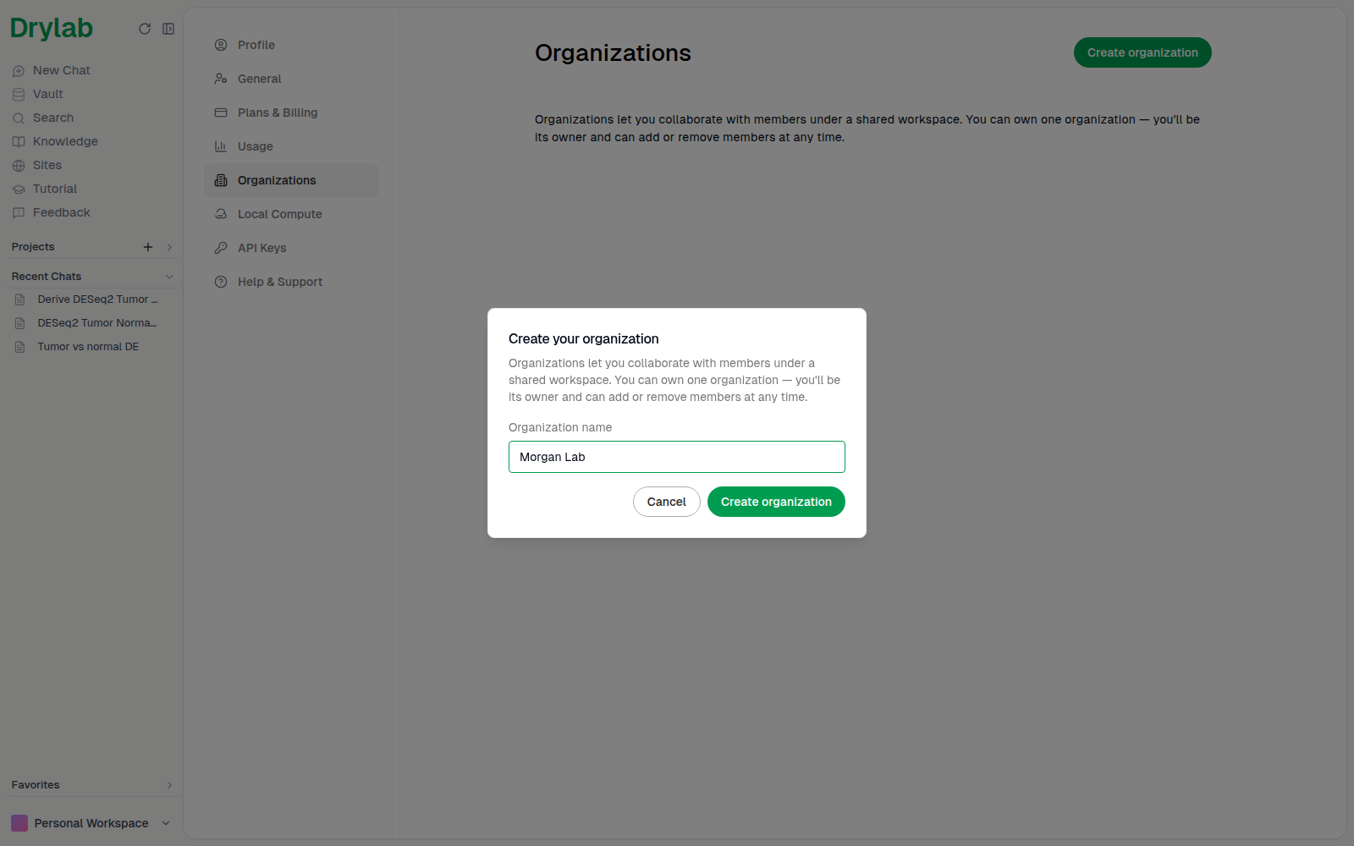Click the Help & Support label
Viewport: 1354px width, 846px height.
pyautogui.click(x=280, y=282)
